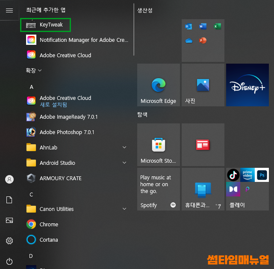The width and height of the screenshot is (274, 269).
Task: Expand the 확장 recently added list
Action: (34, 70)
